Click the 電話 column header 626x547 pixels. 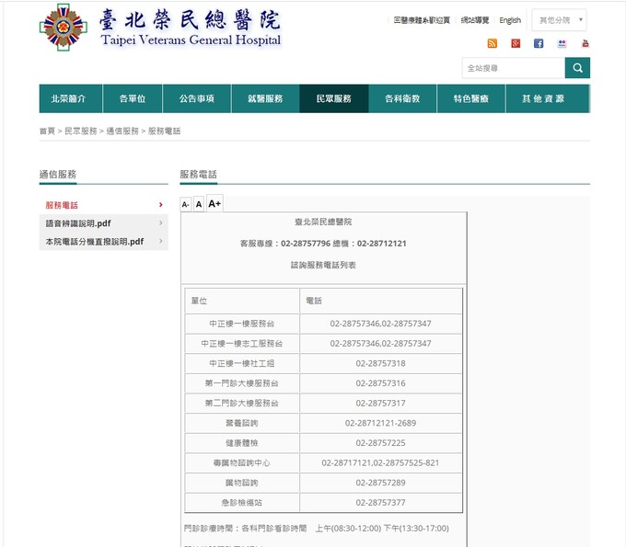381,301
